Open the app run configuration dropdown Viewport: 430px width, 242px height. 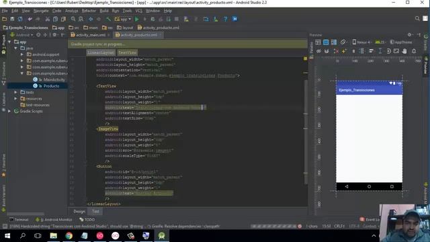coord(123,19)
